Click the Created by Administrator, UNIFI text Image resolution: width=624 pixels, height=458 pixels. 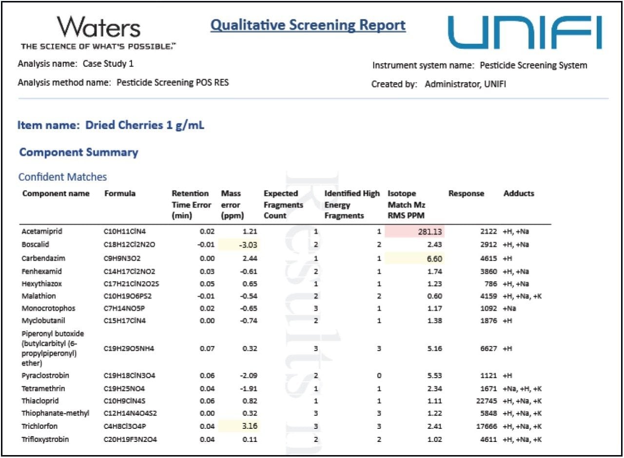click(439, 84)
